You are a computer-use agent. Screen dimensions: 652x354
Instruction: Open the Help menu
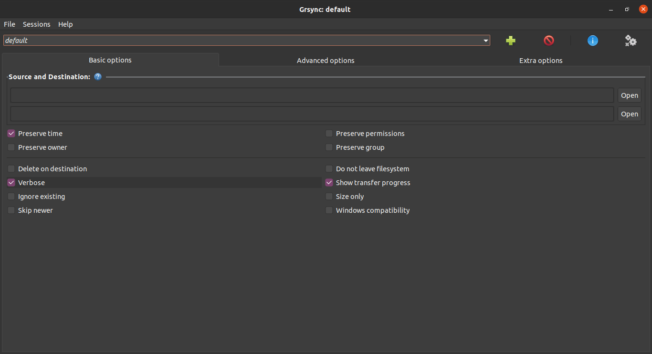click(65, 24)
